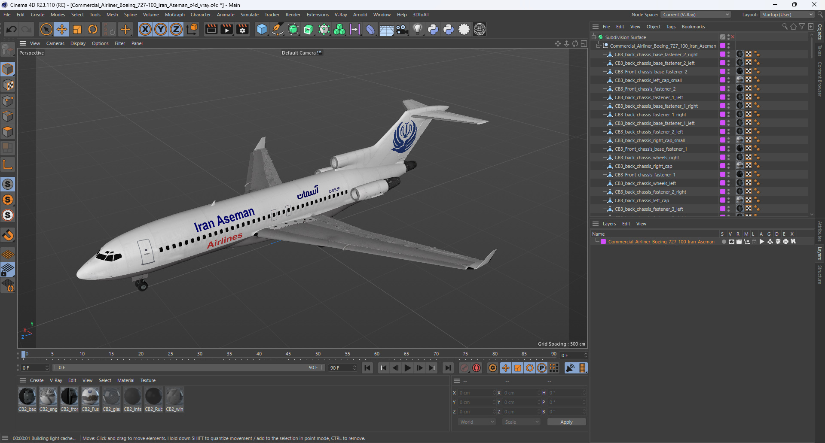Add a Bend deformer
The image size is (825, 443).
pyautogui.click(x=370, y=29)
